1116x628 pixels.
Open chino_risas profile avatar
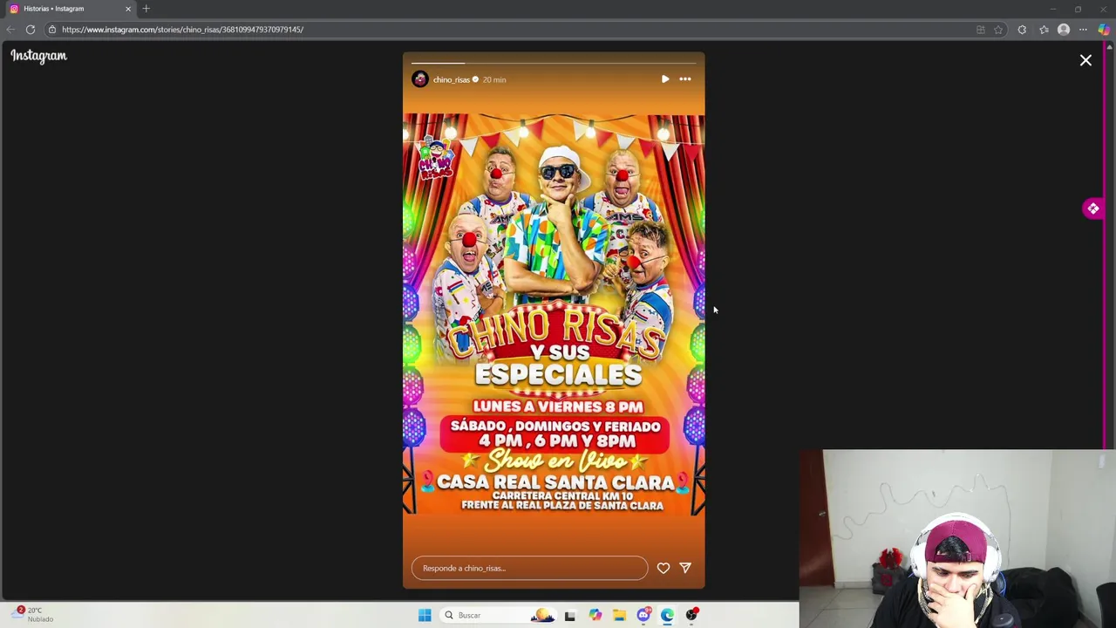point(420,79)
